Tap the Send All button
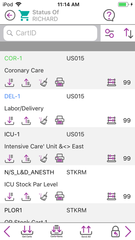Image resolution: width=135 pixels, height=240 pixels. (86, 232)
